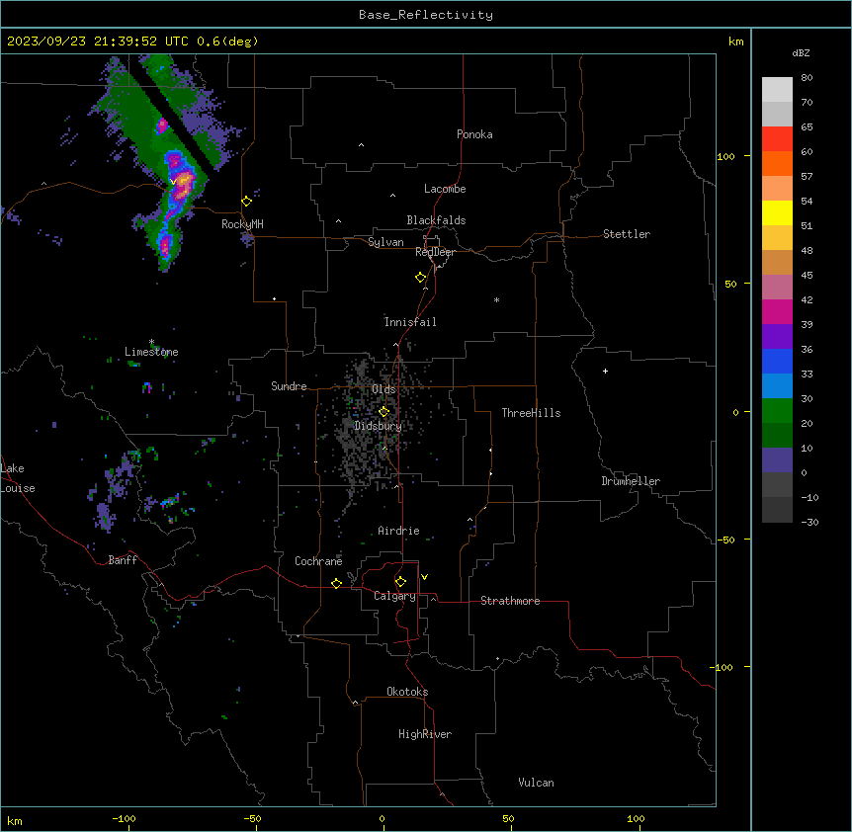Click the Olds city label
Screen dimensions: 852x832
383,389
